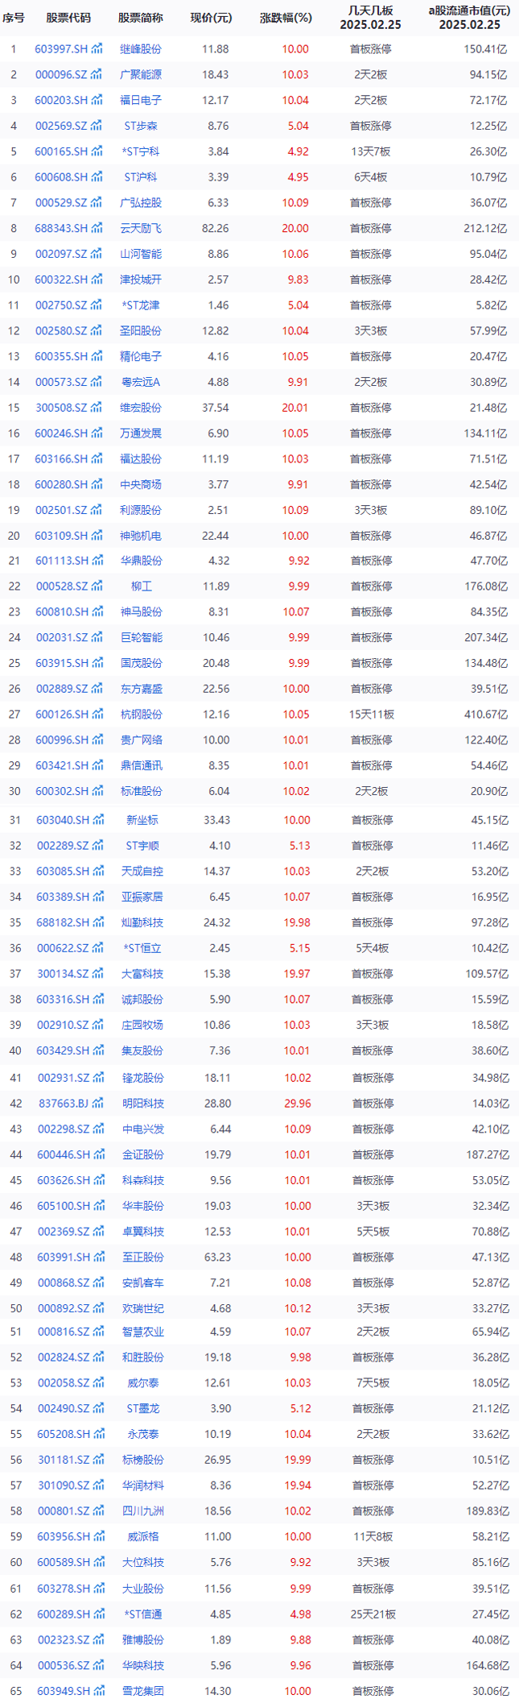This screenshot has height=1703, width=519.
Task: Open the chart icon beside 300508.SZ
Action: [x=97, y=408]
